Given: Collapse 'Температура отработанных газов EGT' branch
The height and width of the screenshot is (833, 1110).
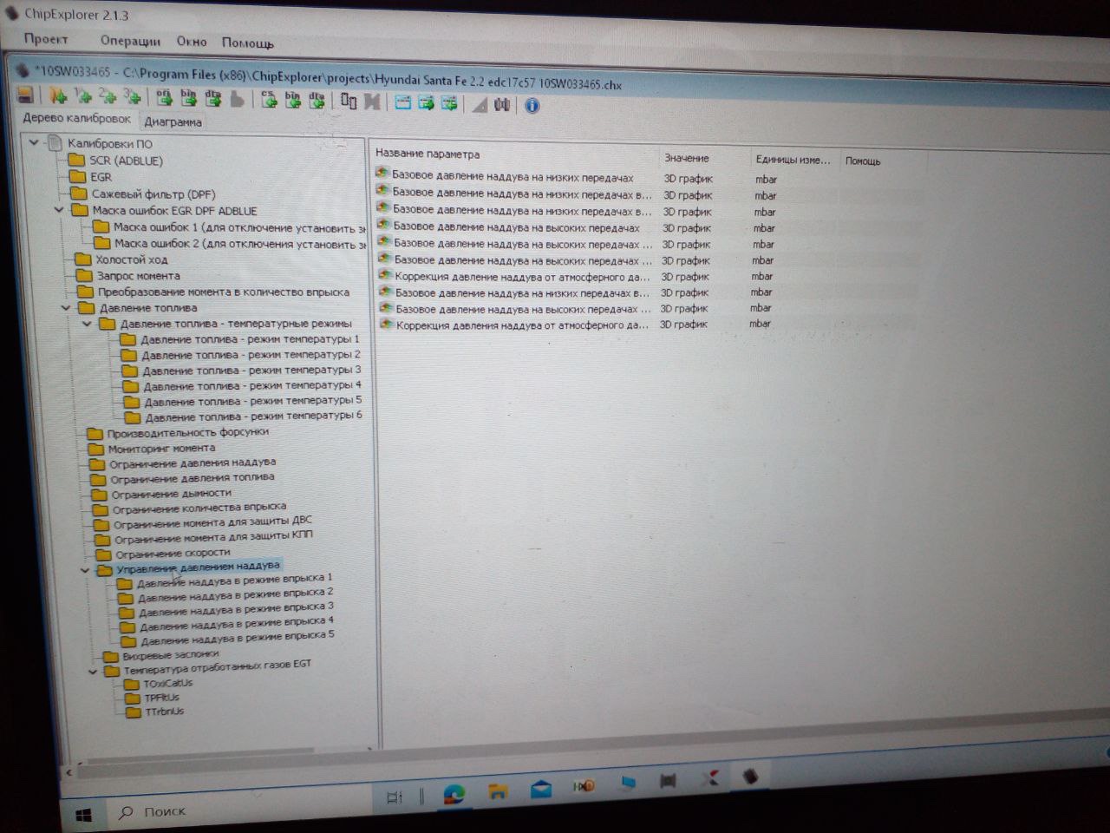Looking at the screenshot, I should [x=93, y=671].
